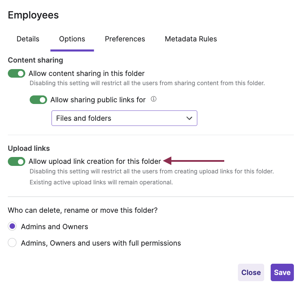
Task: Disable the content sharing toggle switch
Action: [17, 74]
